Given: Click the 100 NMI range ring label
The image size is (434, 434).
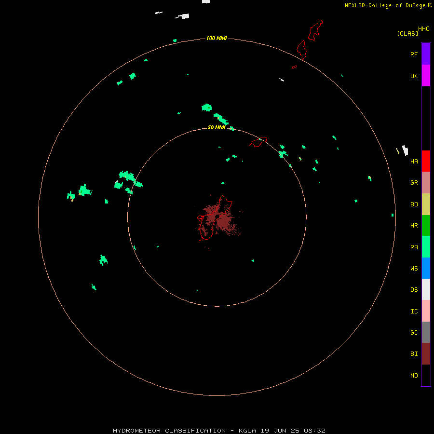Looking at the screenshot, I should [217, 38].
